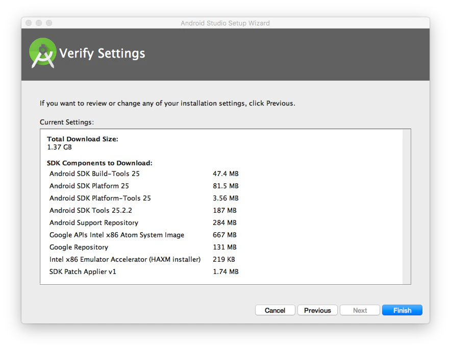The width and height of the screenshot is (451, 349).
Task: Click the 284 MB size value
Action: click(x=224, y=222)
